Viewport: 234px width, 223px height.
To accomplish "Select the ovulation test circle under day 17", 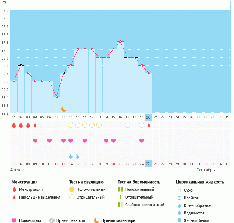I will click(x=127, y=125).
